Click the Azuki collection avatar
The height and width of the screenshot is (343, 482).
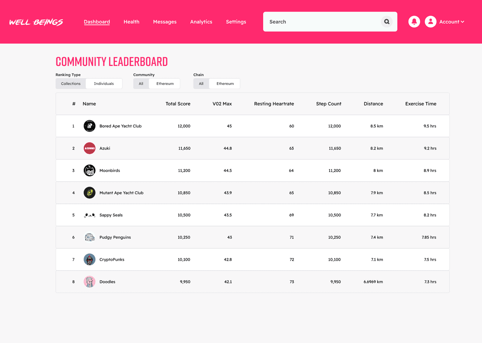coord(89,148)
